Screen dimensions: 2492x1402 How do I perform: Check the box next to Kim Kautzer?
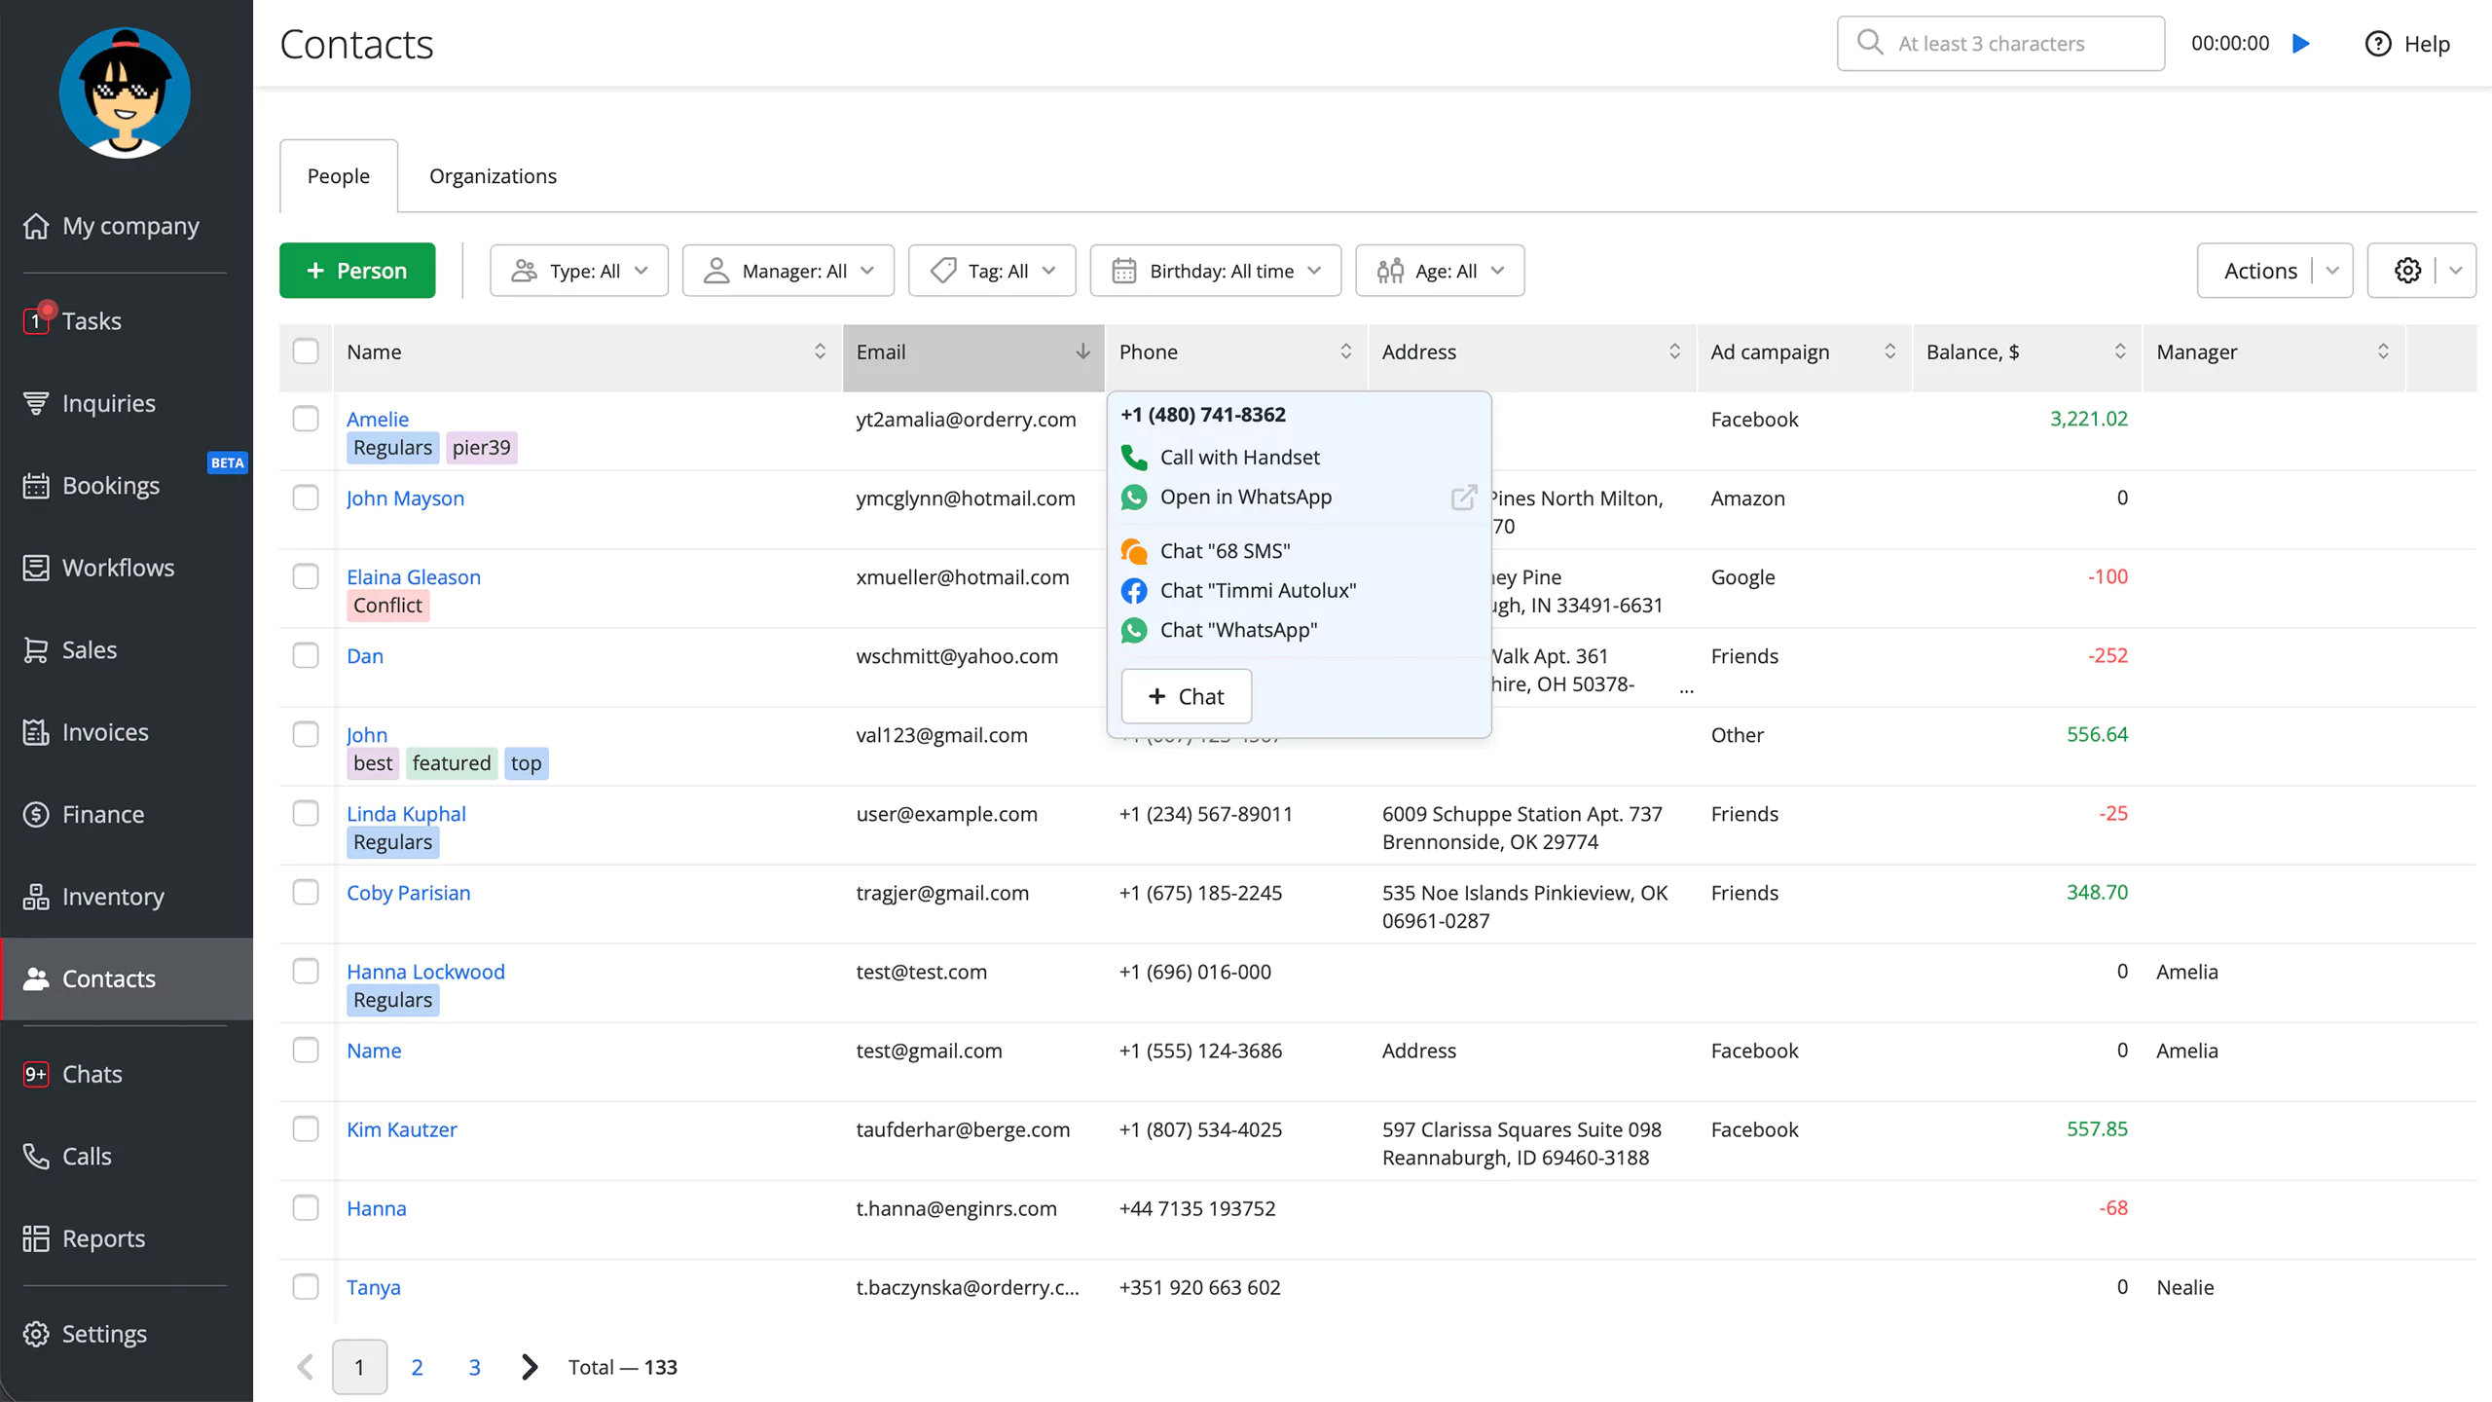(306, 1128)
